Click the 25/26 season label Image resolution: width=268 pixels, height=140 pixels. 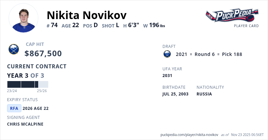tap(42, 91)
